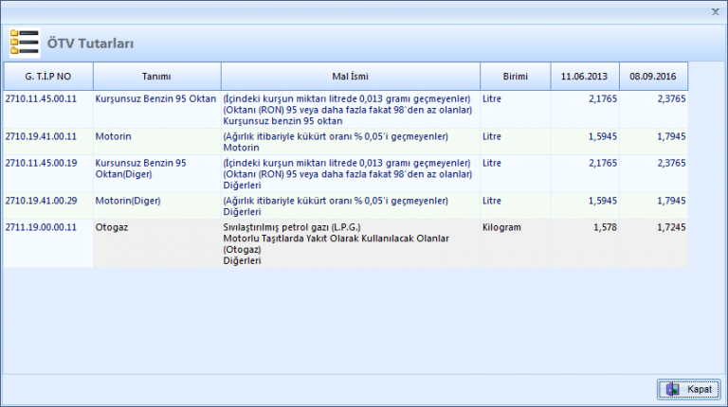This screenshot has width=728, height=407.
Task: Sort by the 08.09.2016 column header
Action: tap(653, 76)
